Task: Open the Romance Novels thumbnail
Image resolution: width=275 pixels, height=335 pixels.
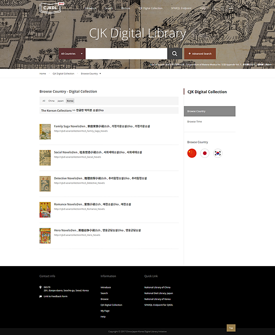Action: (x=45, y=210)
